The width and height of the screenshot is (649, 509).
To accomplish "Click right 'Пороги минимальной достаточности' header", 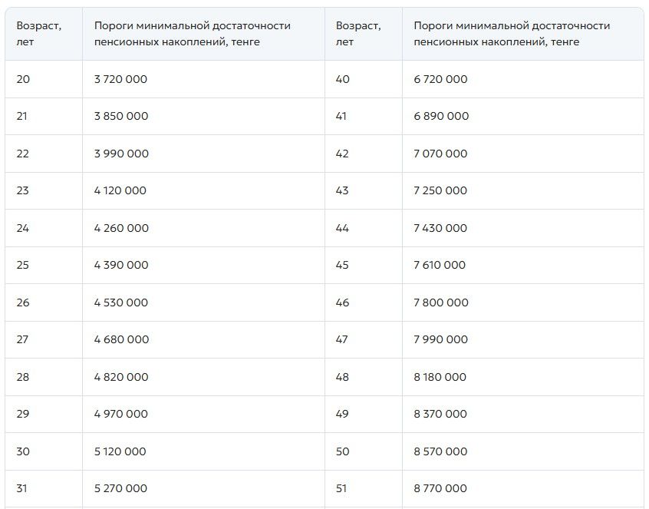I will coord(512,34).
